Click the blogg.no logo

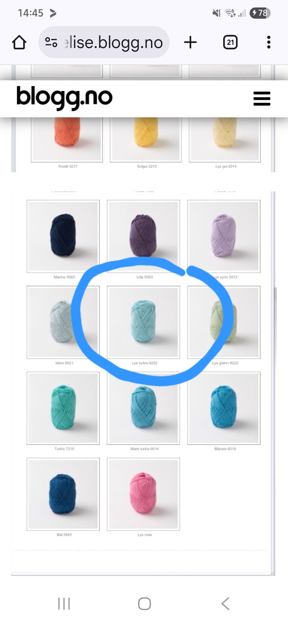[x=64, y=98]
